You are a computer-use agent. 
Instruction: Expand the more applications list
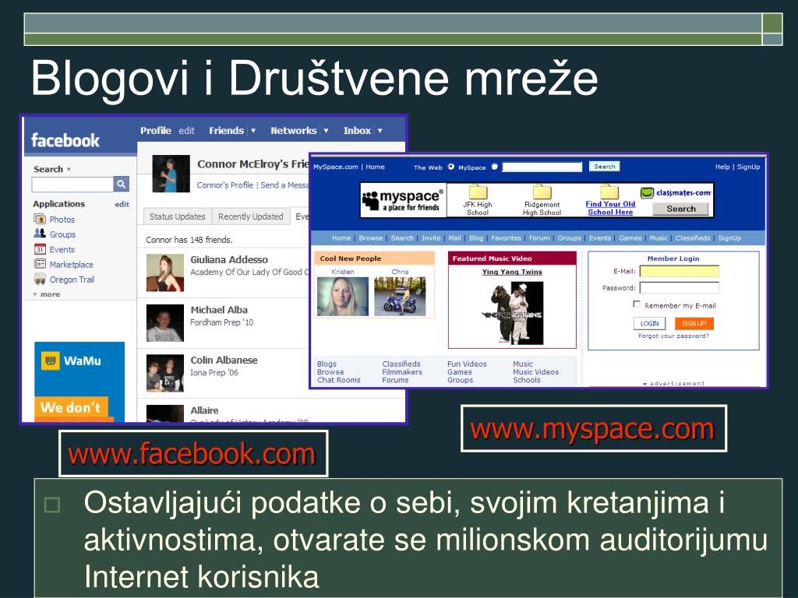(x=46, y=294)
